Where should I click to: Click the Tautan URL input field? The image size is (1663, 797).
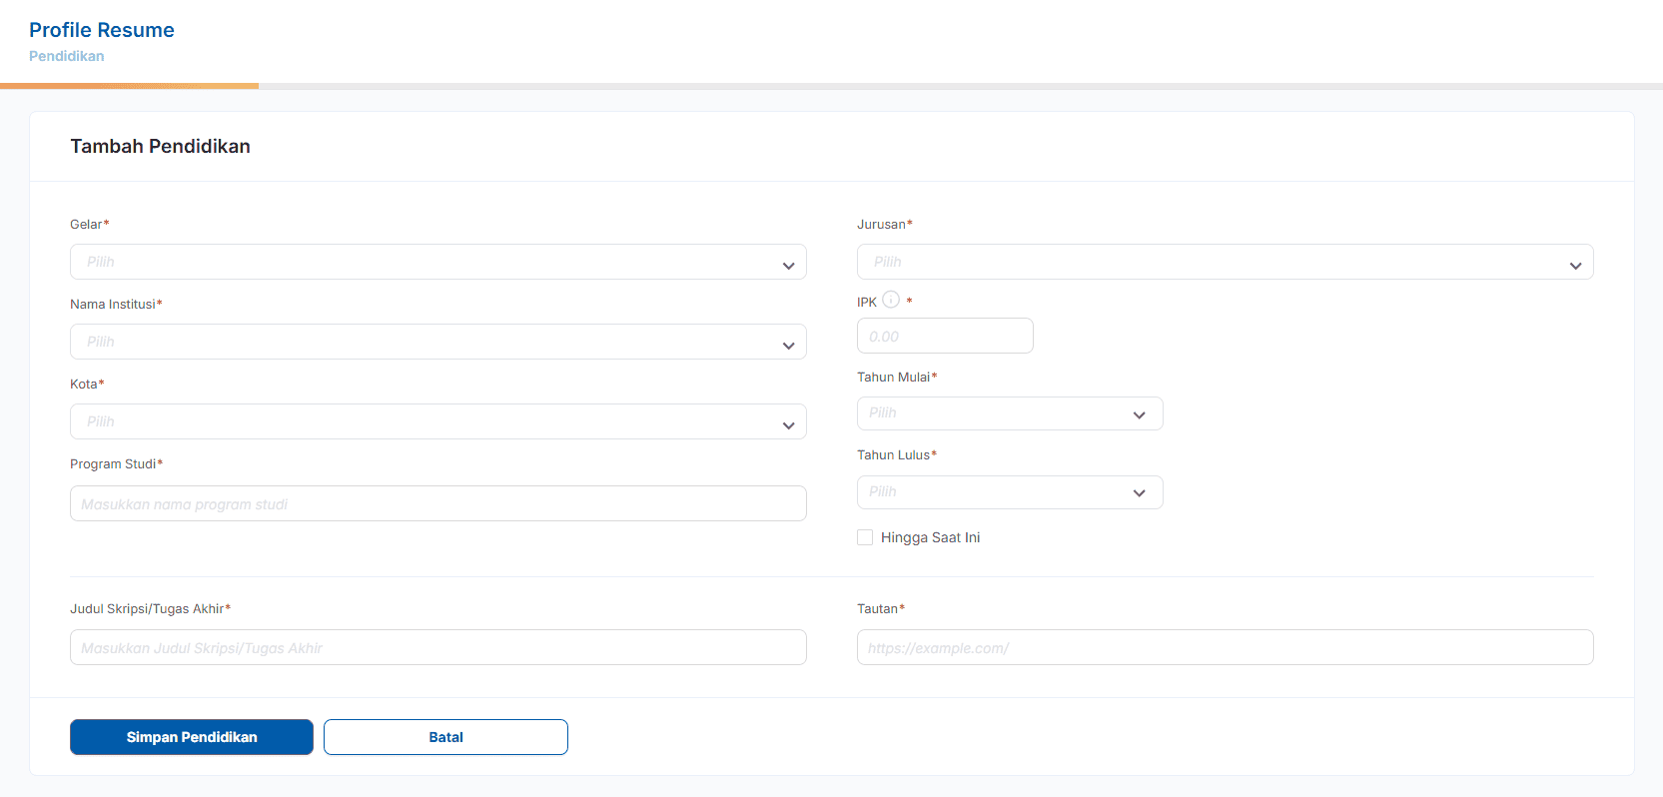click(1225, 648)
